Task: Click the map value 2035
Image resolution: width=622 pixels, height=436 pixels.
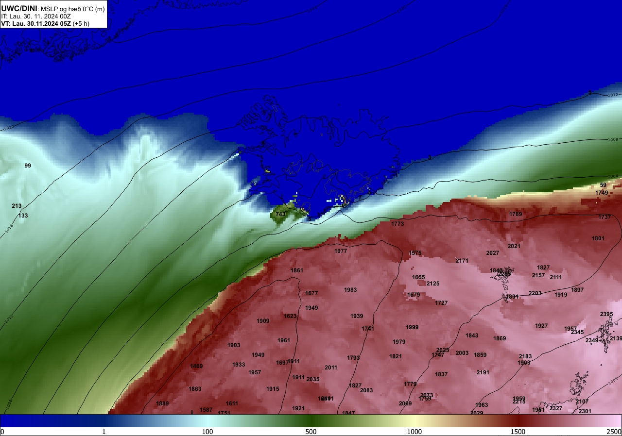Action: [x=313, y=379]
